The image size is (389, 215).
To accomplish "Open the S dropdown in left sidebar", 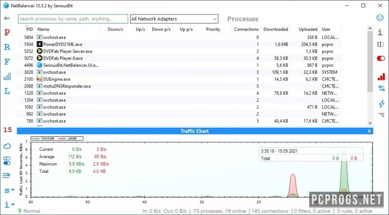I will (x=9, y=190).
